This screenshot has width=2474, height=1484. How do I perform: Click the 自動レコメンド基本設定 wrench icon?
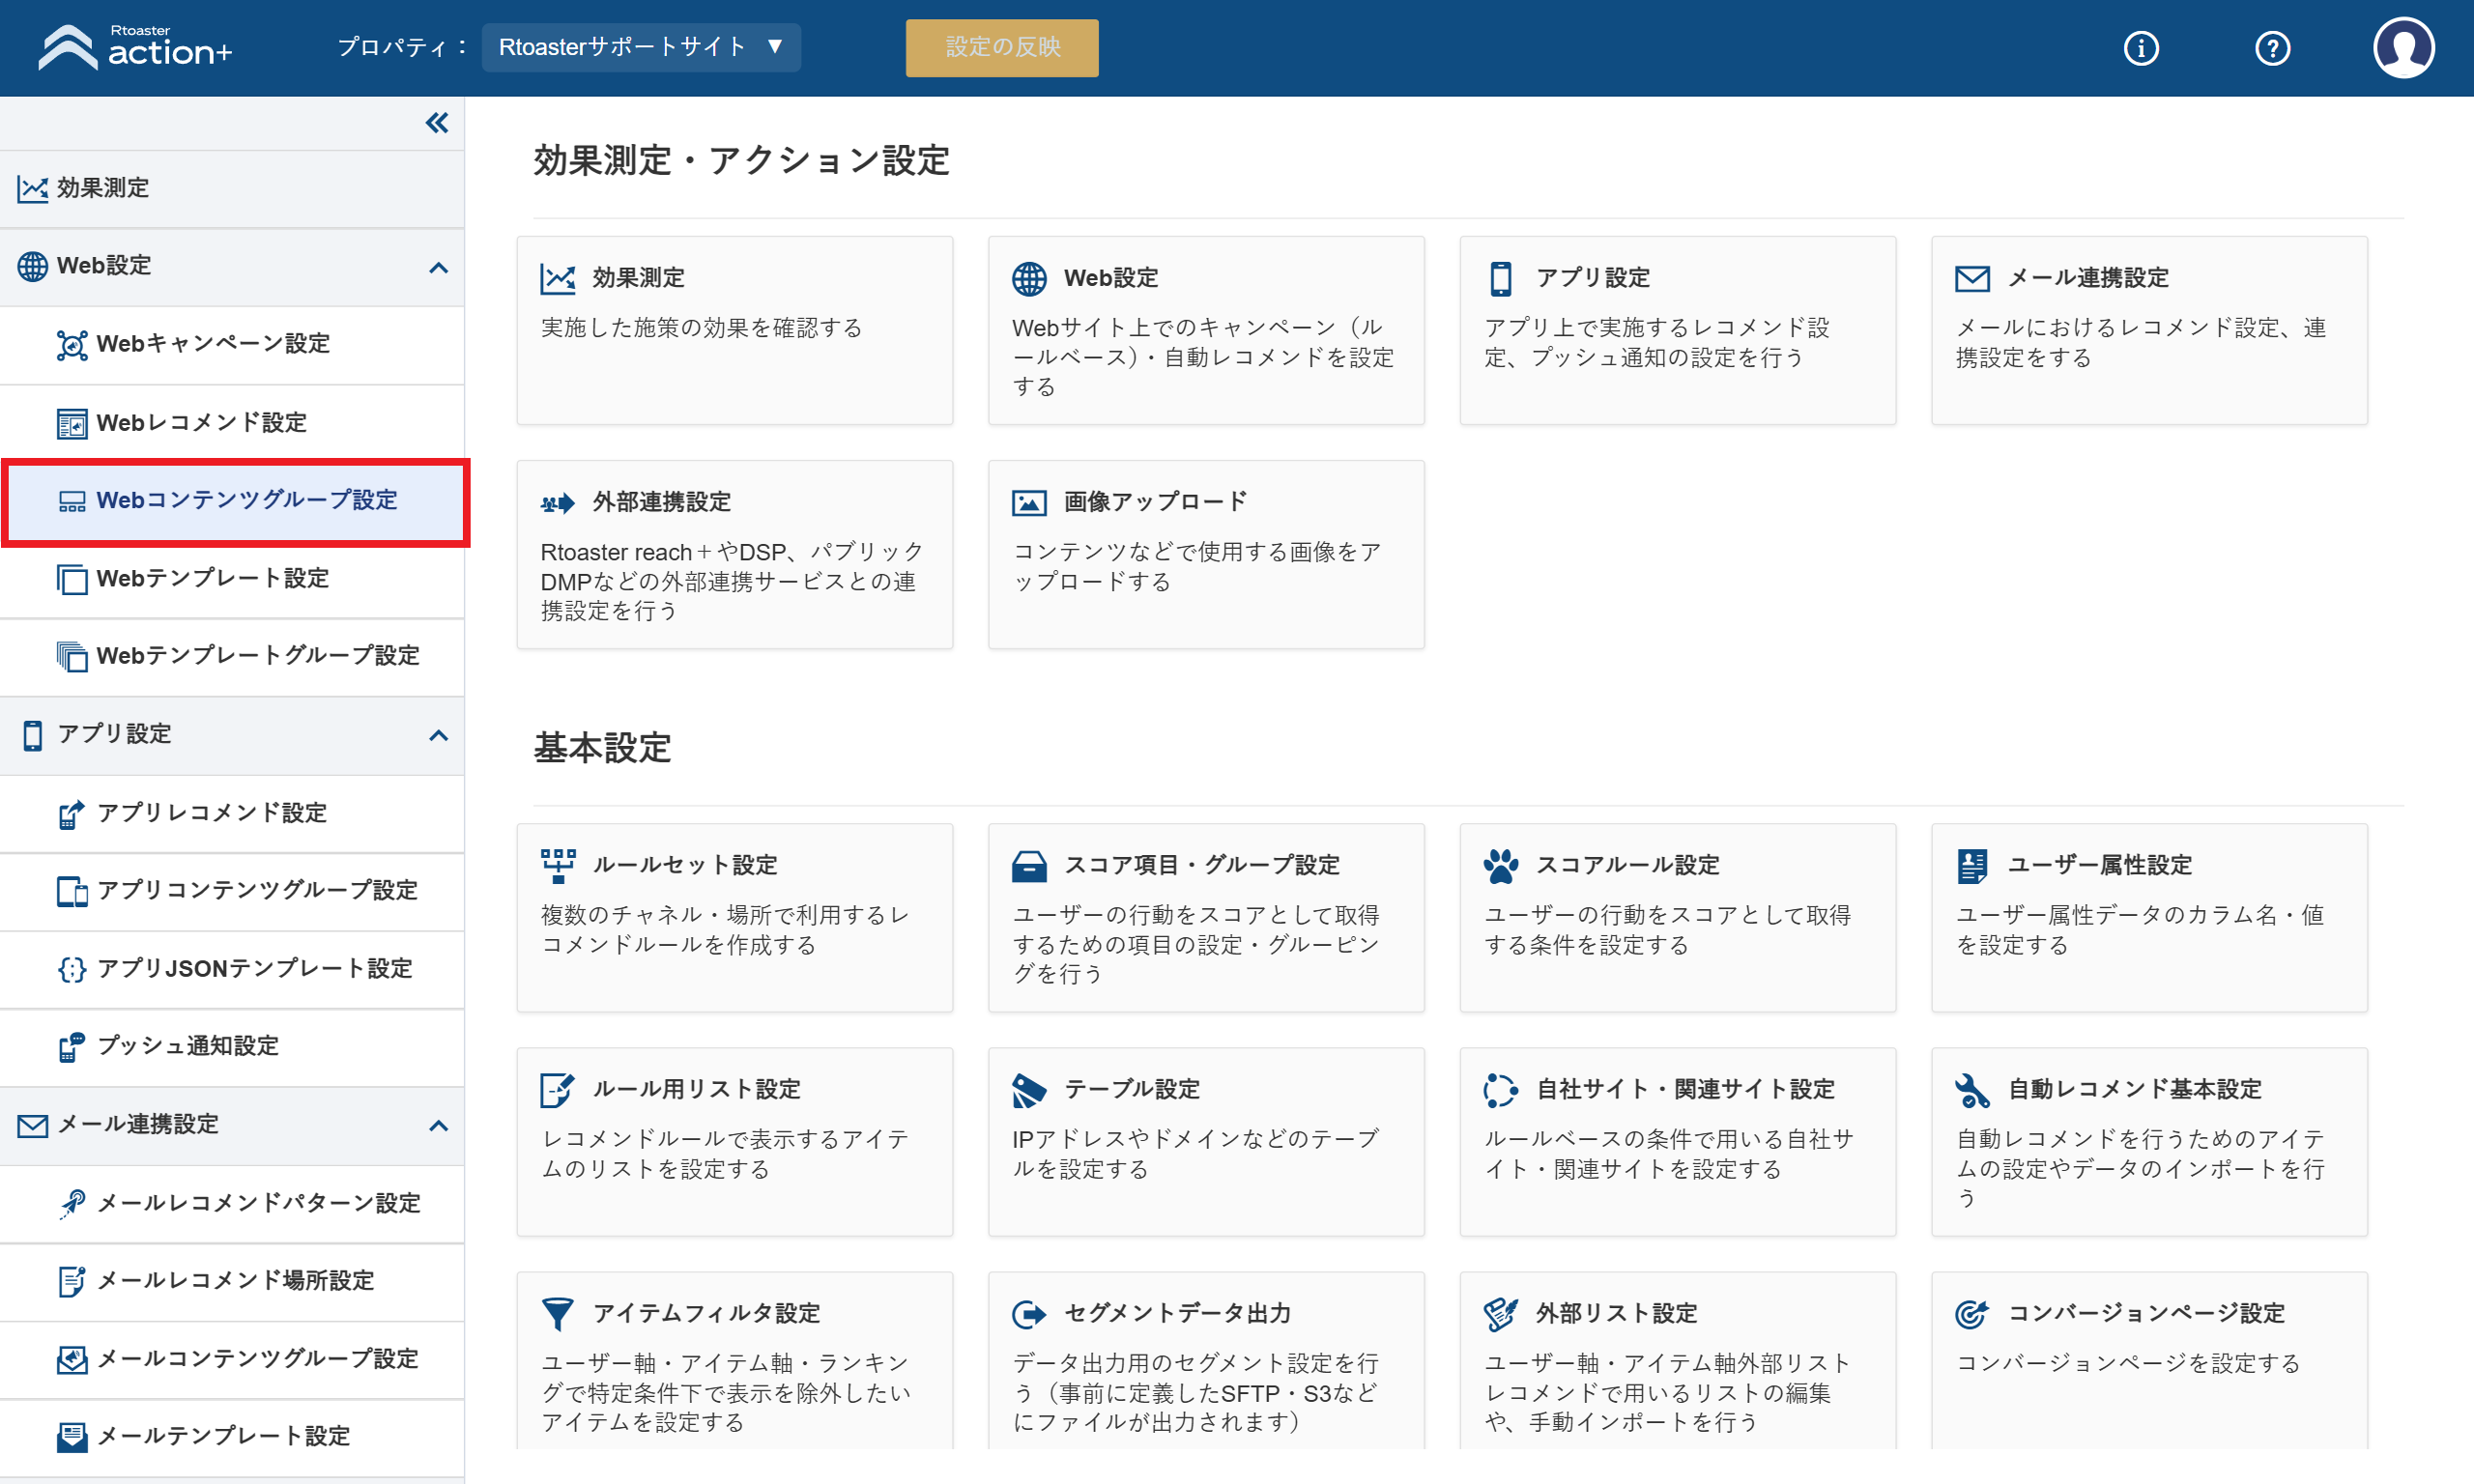tap(1972, 1090)
